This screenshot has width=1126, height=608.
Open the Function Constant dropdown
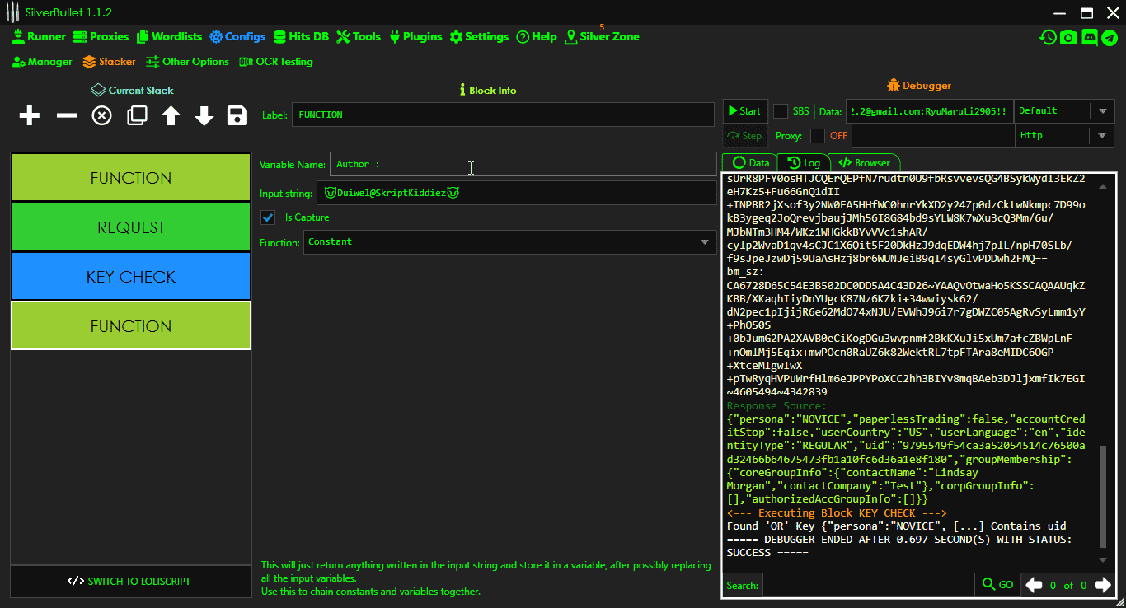tap(704, 242)
